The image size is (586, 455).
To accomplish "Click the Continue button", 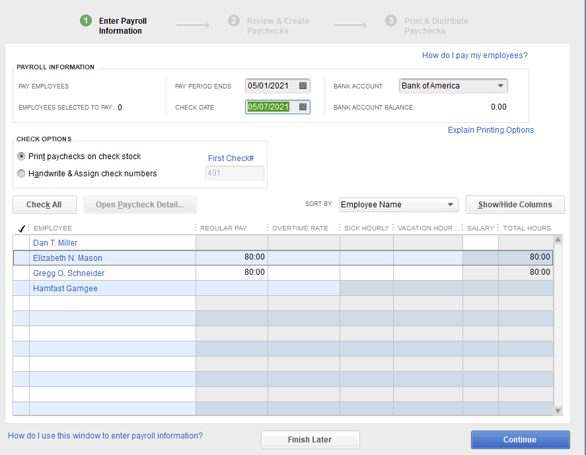I will click(x=520, y=440).
